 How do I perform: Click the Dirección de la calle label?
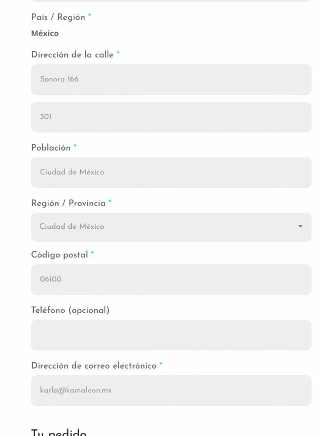(x=72, y=55)
